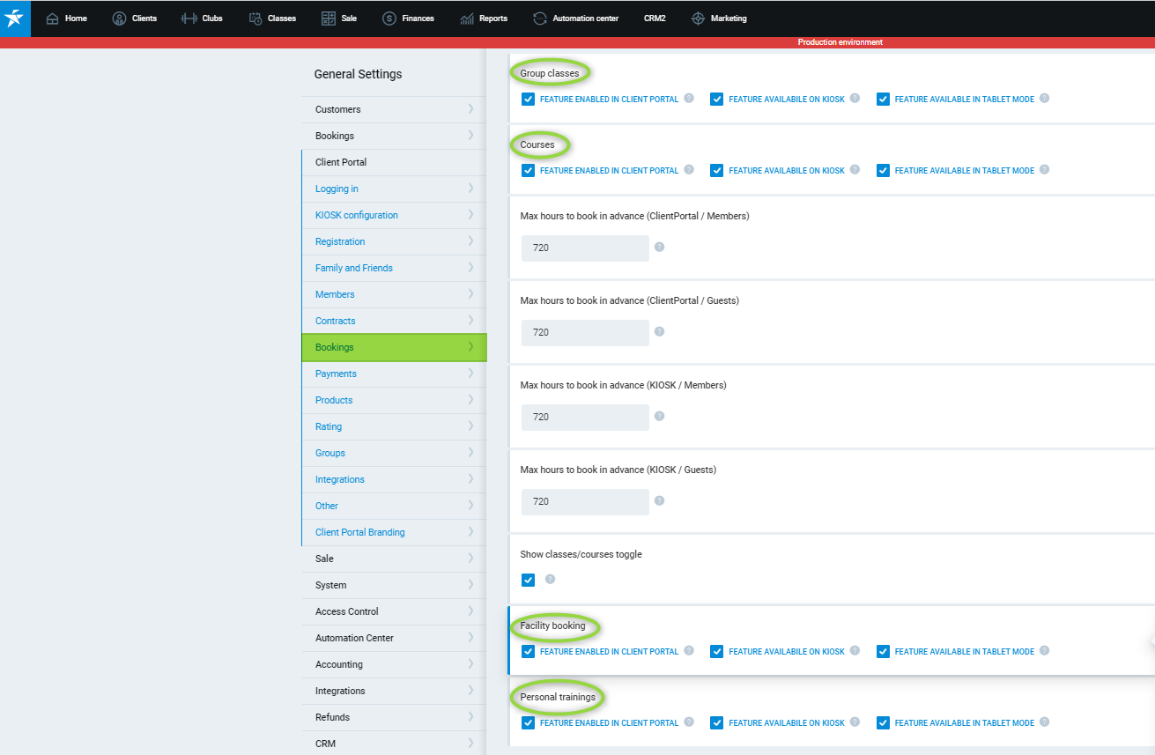Go to Client Portal Branding settings

[x=359, y=532]
